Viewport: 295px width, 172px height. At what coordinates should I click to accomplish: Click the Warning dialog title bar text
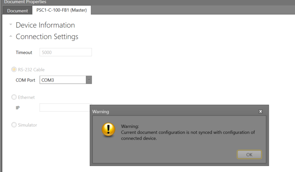[x=101, y=111]
